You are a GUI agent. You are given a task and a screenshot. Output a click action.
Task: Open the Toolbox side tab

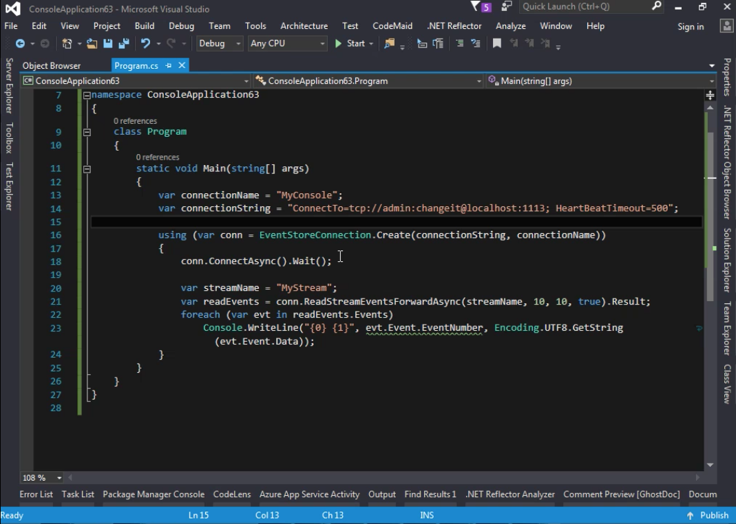[x=9, y=138]
